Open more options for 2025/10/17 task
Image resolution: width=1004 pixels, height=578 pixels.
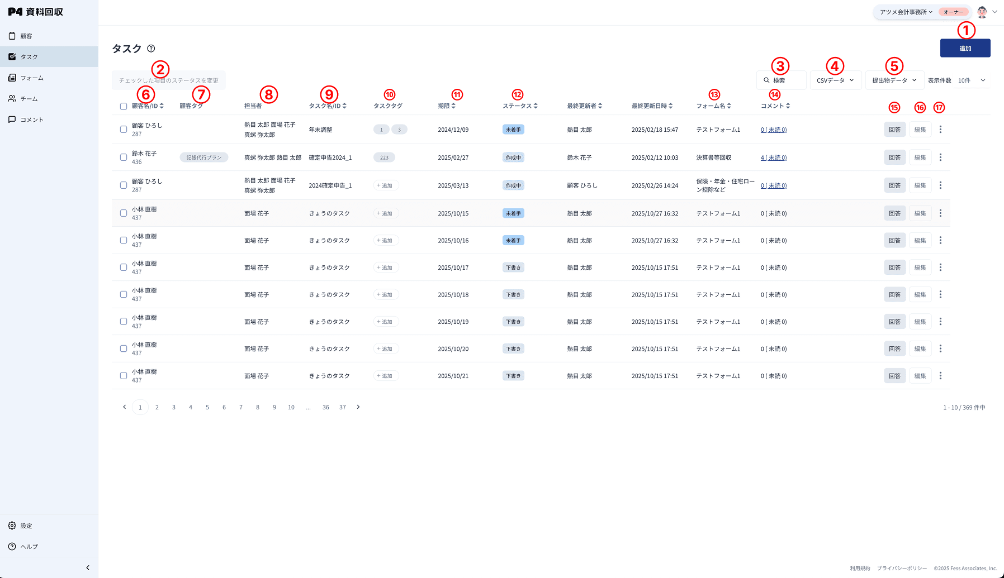click(x=941, y=267)
